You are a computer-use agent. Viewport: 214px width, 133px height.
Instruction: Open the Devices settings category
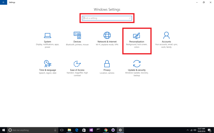click(77, 39)
